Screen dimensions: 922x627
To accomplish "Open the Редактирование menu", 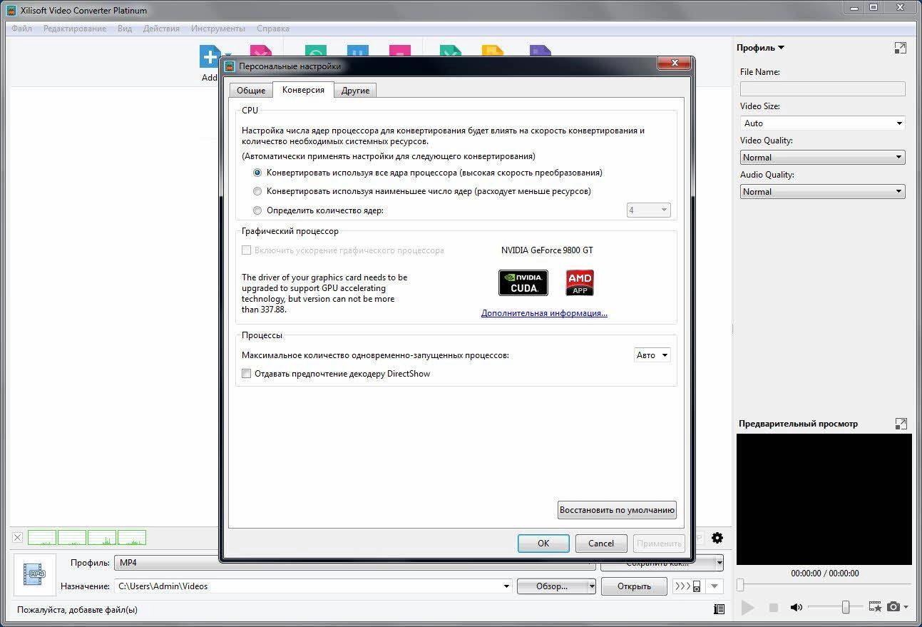I will pyautogui.click(x=75, y=29).
